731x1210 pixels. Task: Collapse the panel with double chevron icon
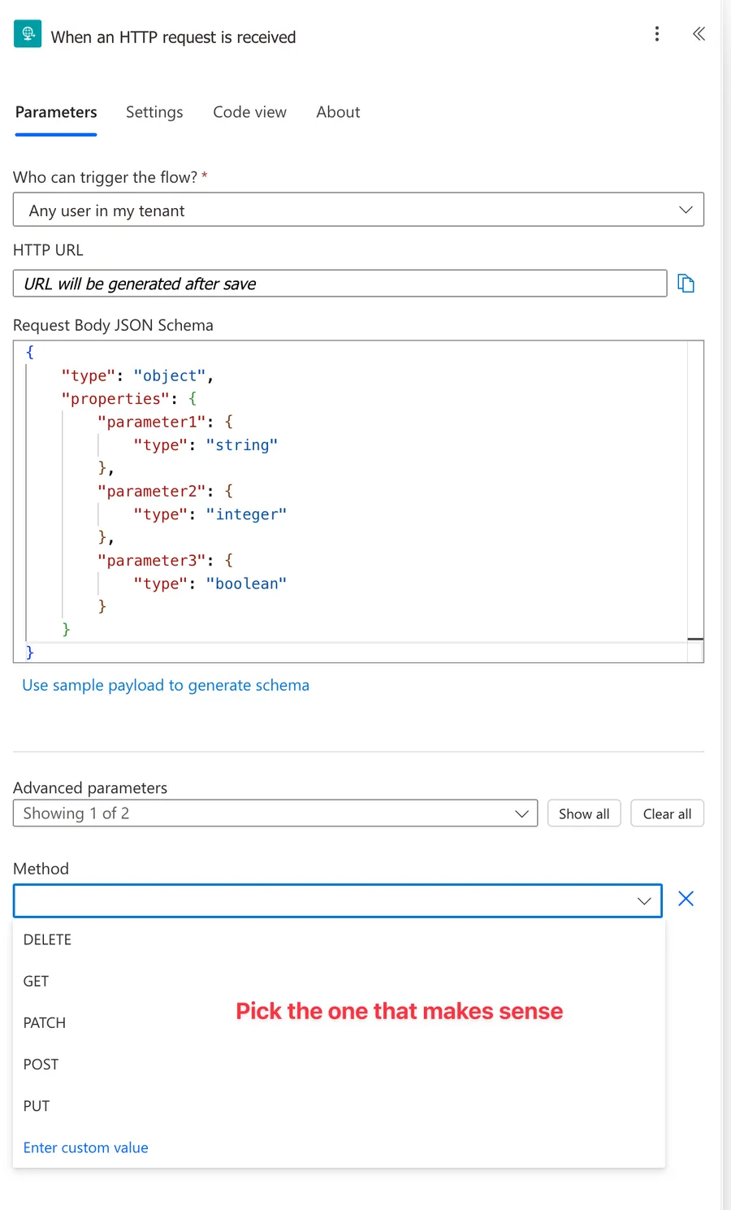click(x=699, y=34)
